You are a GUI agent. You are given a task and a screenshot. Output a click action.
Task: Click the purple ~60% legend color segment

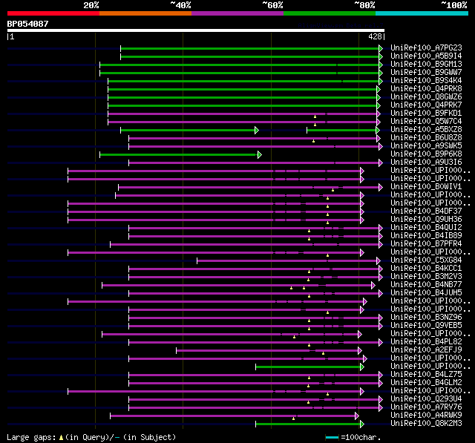(237, 13)
